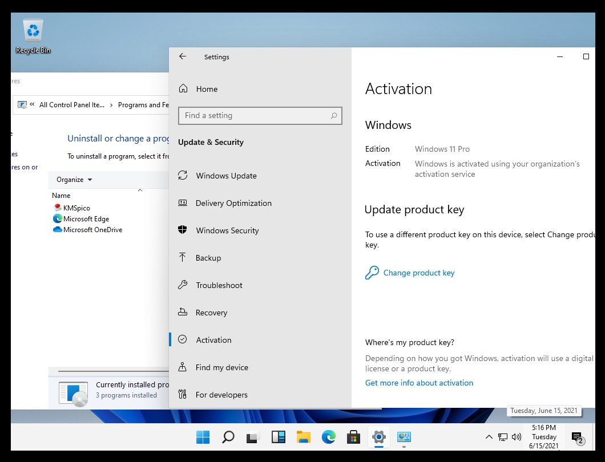Open Task View on the taskbar
The width and height of the screenshot is (605, 462).
pos(253,437)
